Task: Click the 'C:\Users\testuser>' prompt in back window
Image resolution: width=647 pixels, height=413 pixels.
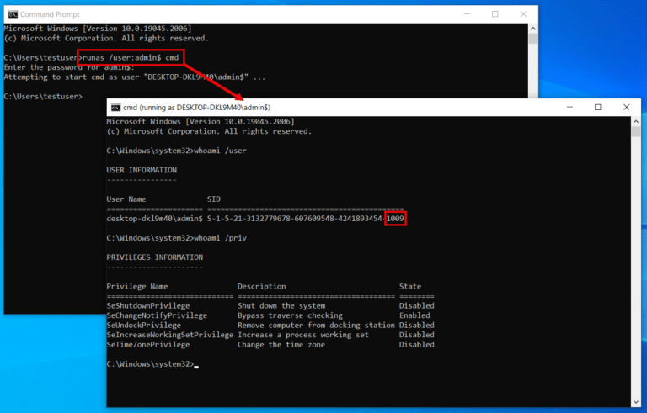Action: tap(43, 97)
